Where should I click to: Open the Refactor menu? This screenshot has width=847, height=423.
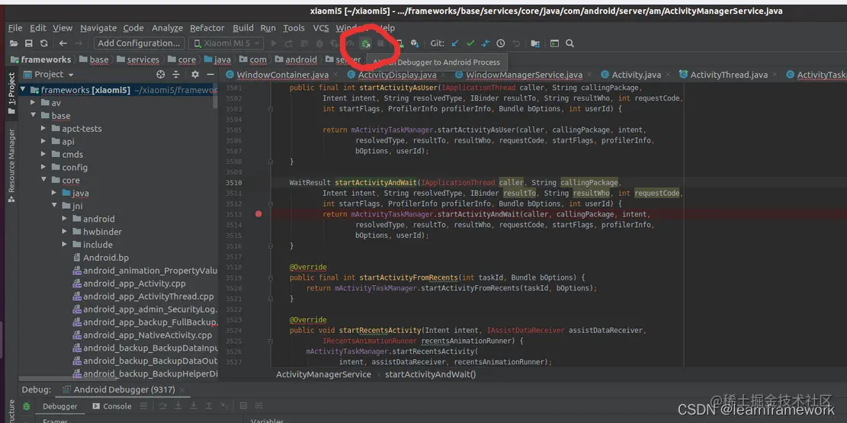point(207,28)
